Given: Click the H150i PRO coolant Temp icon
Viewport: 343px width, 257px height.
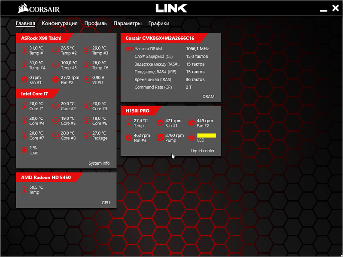Looking at the screenshot, I should point(129,123).
